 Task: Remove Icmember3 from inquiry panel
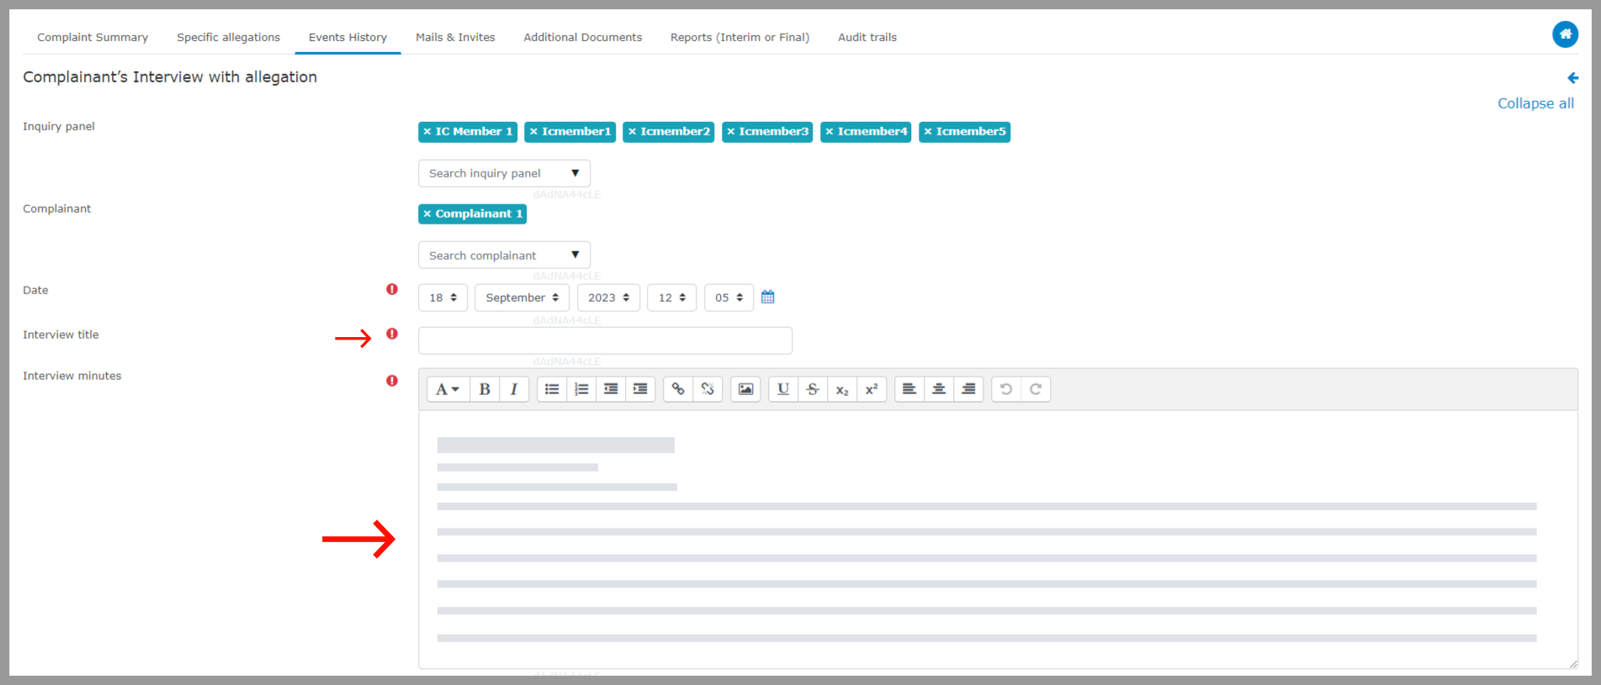(731, 132)
